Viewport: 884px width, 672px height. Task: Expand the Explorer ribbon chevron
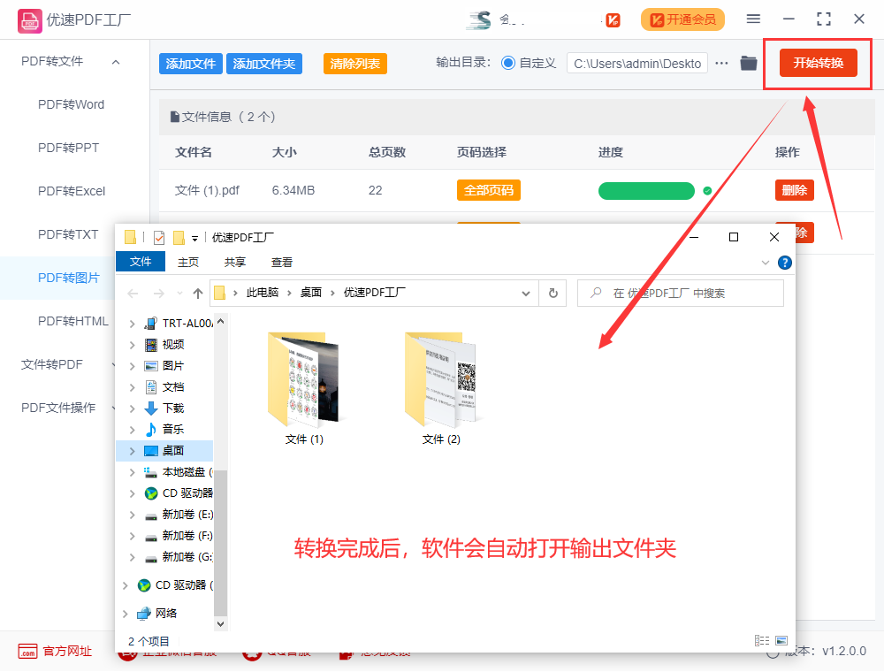click(765, 262)
